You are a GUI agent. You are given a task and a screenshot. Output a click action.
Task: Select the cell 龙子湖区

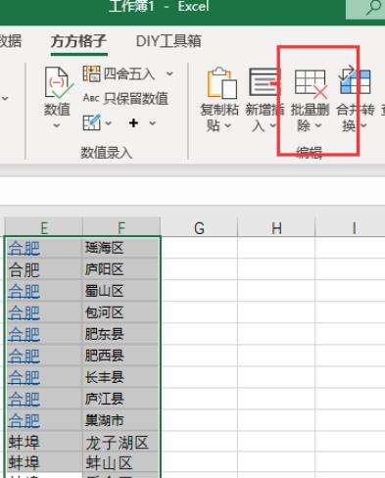(x=121, y=442)
